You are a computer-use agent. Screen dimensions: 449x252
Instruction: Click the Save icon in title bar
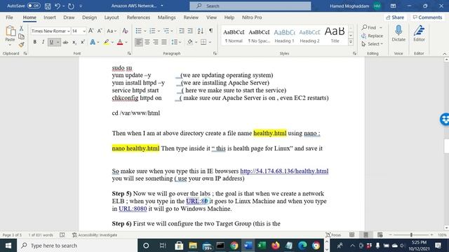click(48, 6)
